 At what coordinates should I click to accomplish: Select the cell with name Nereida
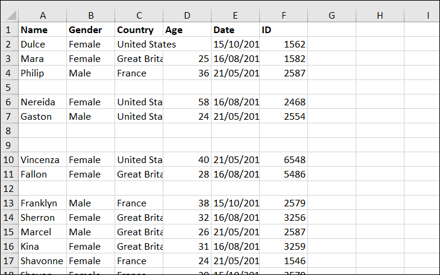(x=42, y=102)
